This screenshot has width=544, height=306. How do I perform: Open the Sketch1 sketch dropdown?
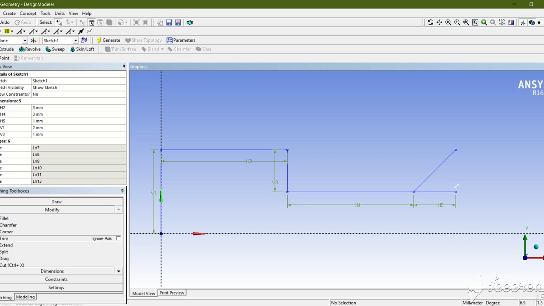tap(76, 40)
